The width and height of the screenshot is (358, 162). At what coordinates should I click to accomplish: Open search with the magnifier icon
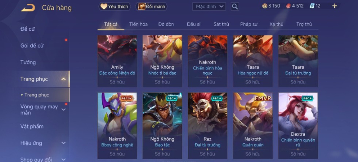235,7
